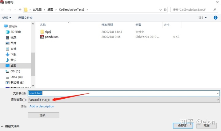
Task: Expand the address bar path dropdown
Action: (x=160, y=10)
